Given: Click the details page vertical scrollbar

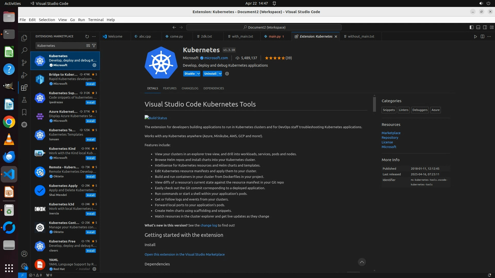Looking at the screenshot, I should pyautogui.click(x=374, y=104).
